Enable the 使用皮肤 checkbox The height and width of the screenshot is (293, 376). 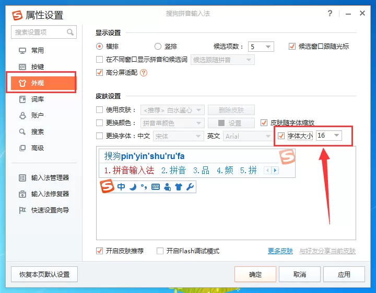[99, 110]
